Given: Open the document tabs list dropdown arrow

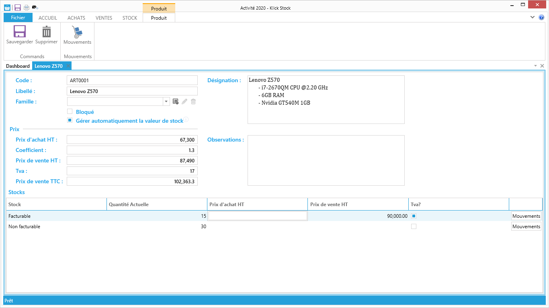Looking at the screenshot, I should [535, 66].
